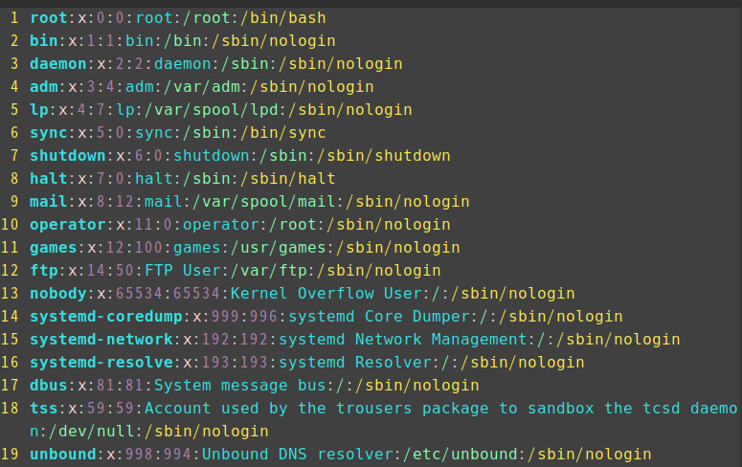Screen dimensions: 742x467
Task: Click the 'FTP User' description text
Action: 183,271
